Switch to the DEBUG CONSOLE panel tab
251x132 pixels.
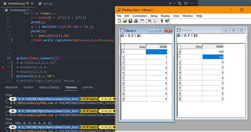click(x=49, y=87)
